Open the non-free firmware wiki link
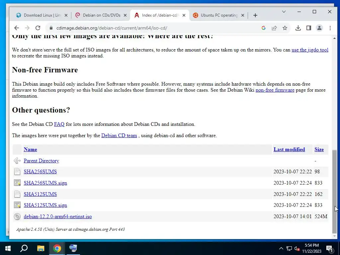Viewport: 340px width, 255px height. pos(275,90)
